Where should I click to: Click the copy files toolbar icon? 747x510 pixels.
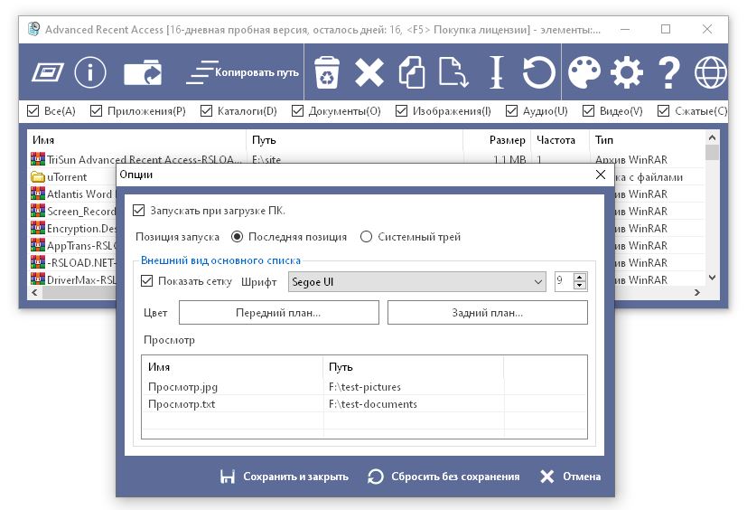click(412, 72)
